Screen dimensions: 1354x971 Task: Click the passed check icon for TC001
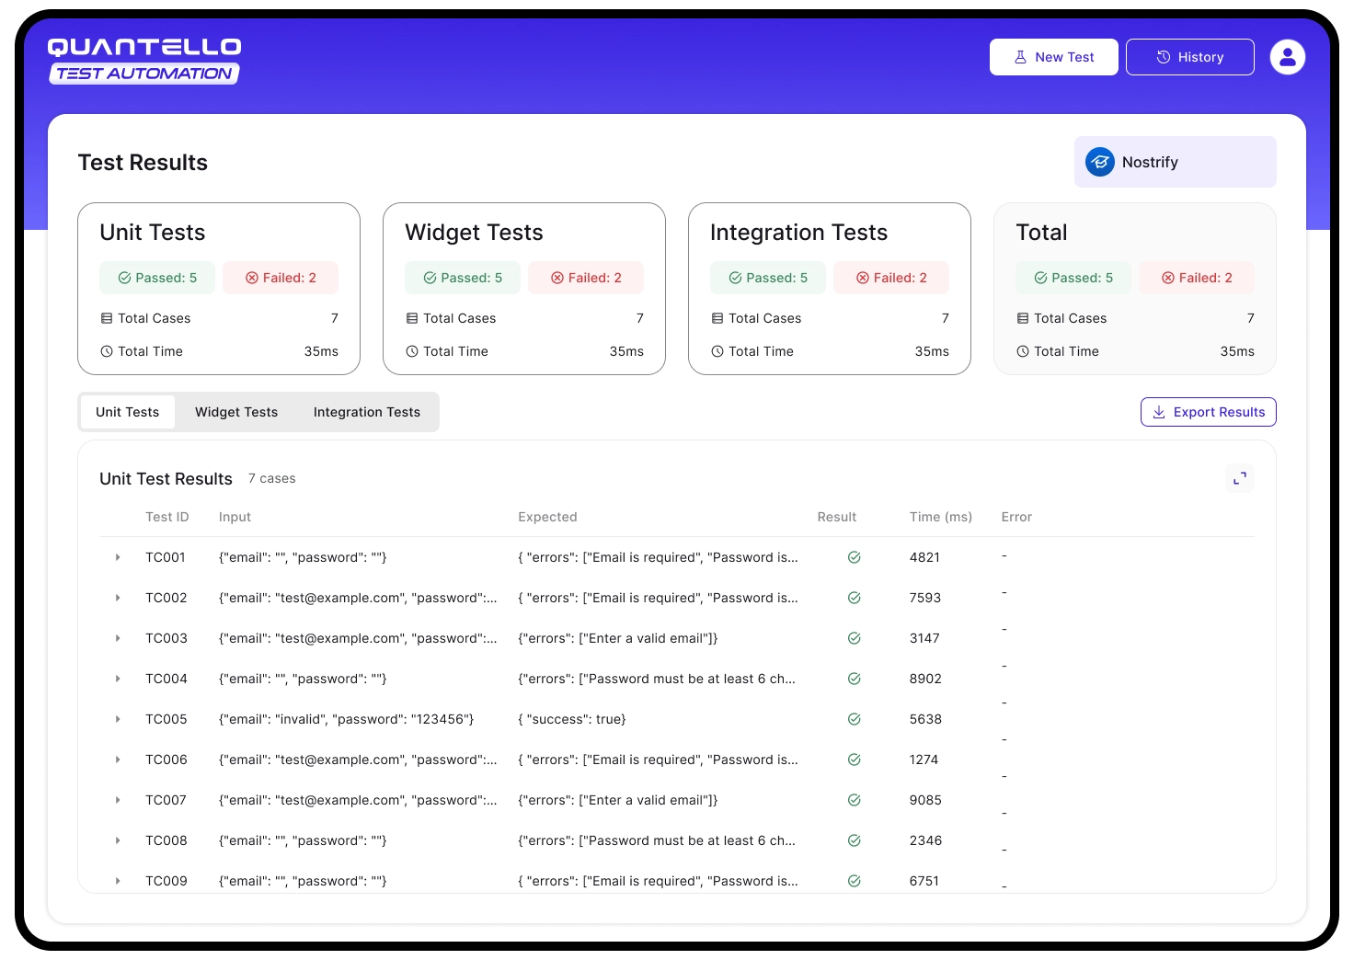(x=854, y=557)
